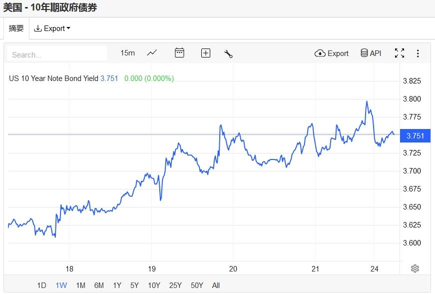Choose 10Y time range
435x294 pixels.
point(154,285)
